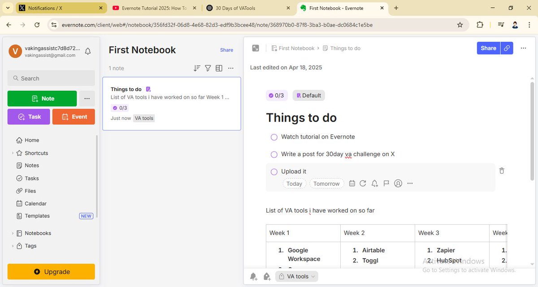538x287 pixels.
Task: Click the 'Things to do' note title
Action: [x=301, y=117]
